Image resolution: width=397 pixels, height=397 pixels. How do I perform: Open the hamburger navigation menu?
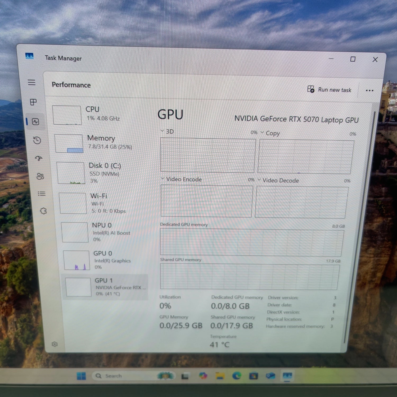[31, 82]
